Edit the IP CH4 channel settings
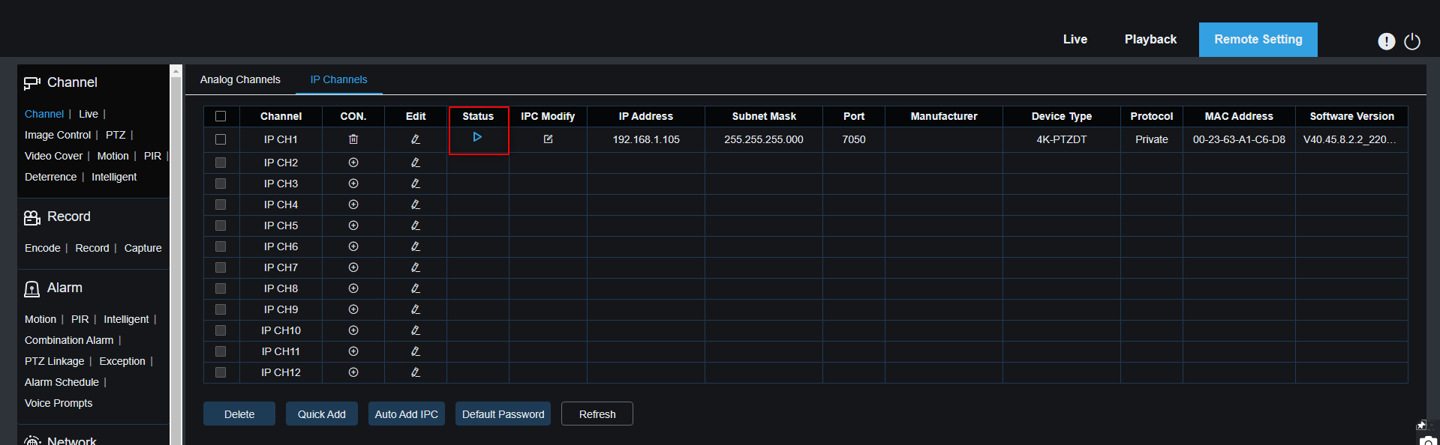Screen dimensions: 1440x445 416,205
